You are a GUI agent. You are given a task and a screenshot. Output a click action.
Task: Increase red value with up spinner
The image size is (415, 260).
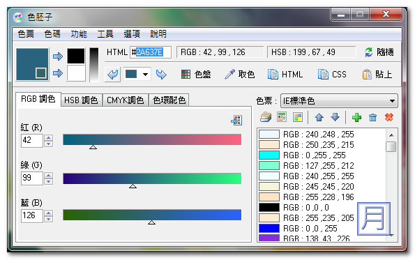(48, 137)
